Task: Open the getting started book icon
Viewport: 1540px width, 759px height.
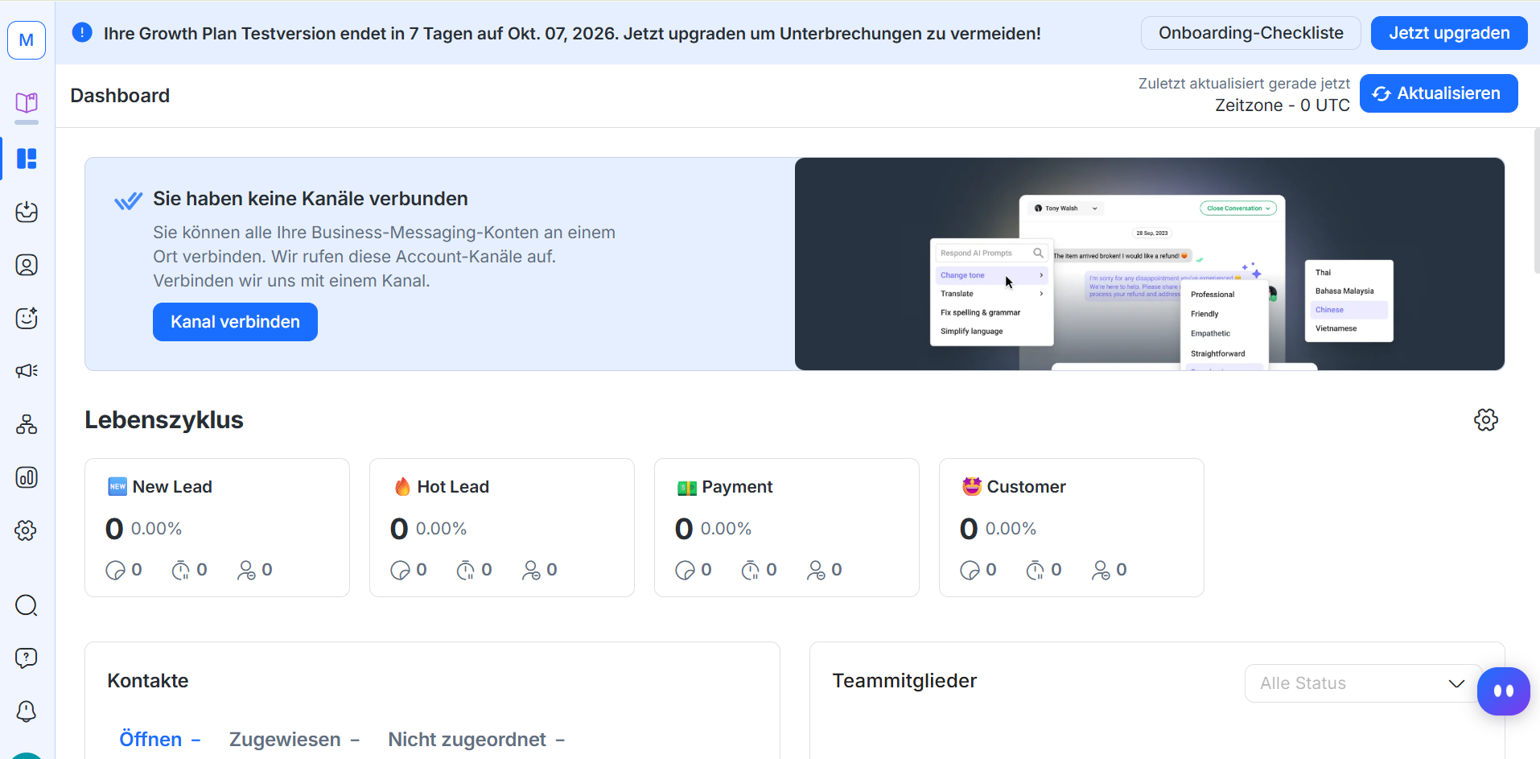Action: [27, 103]
